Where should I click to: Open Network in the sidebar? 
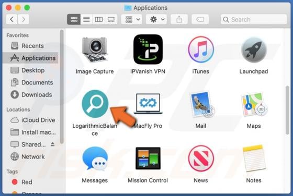[31, 157]
